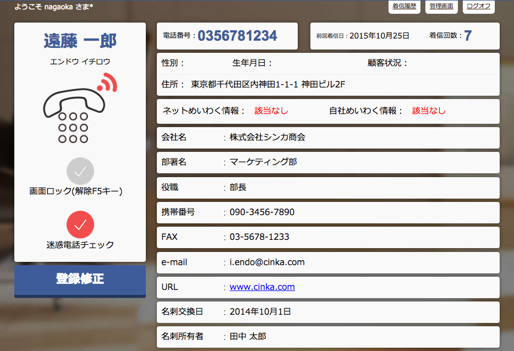This screenshot has height=351, width=514.
Task: Select phone number 0356781234
Action: click(237, 36)
